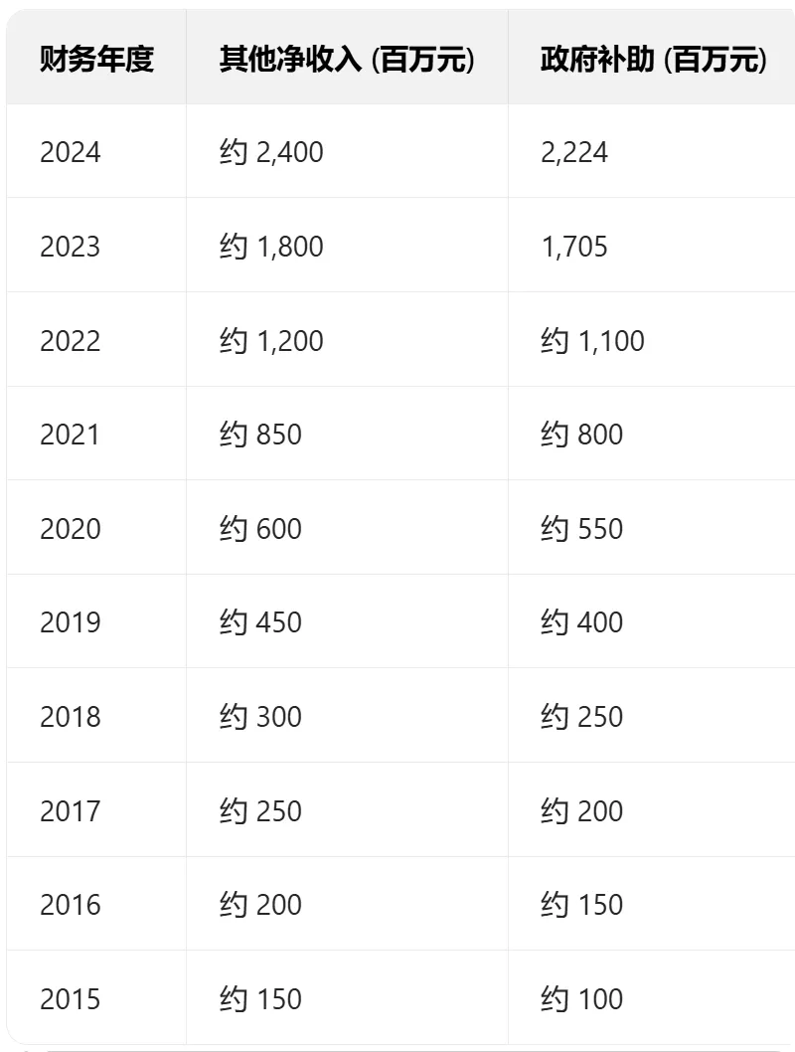The height and width of the screenshot is (1052, 795).
Task: Click the 2015 fiscal year cell
Action: [71, 998]
